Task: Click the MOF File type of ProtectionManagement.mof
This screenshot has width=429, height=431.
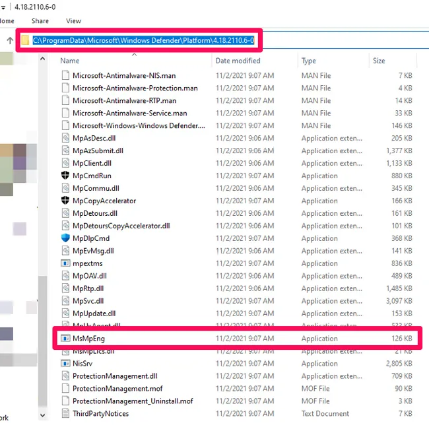Action: 315,388
